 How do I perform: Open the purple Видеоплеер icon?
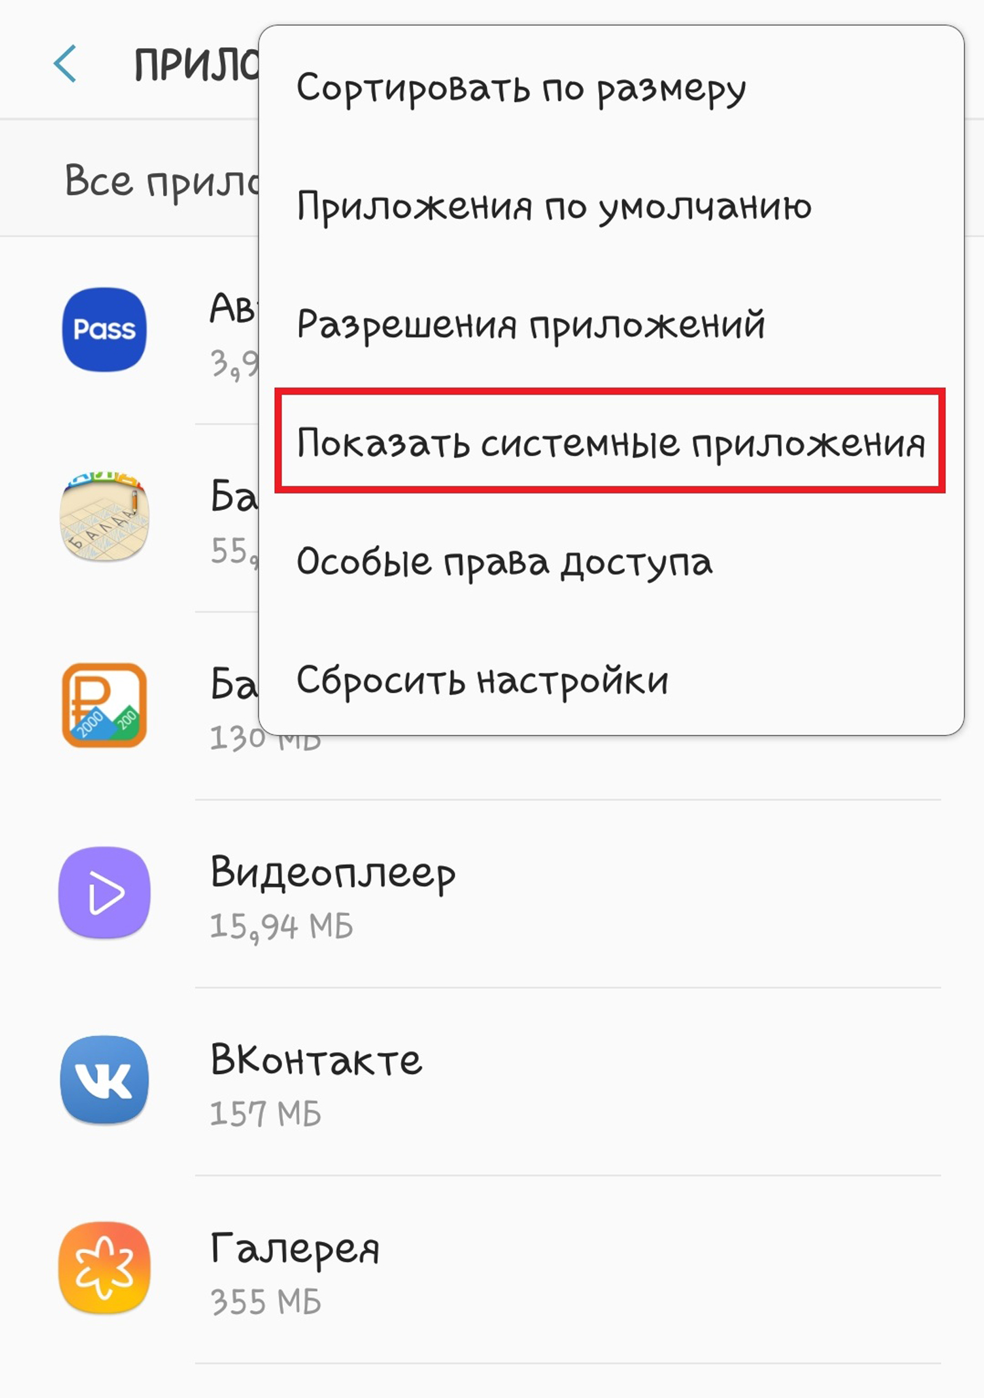pos(105,892)
